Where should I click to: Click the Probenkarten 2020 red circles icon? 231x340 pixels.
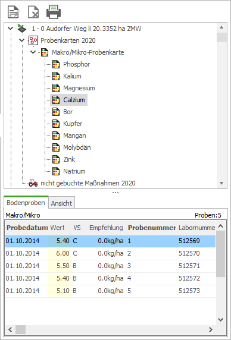point(33,40)
